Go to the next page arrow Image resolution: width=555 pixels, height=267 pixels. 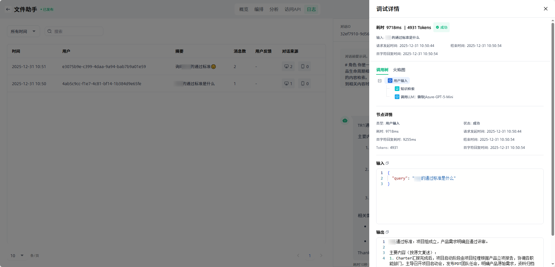pos(321,255)
